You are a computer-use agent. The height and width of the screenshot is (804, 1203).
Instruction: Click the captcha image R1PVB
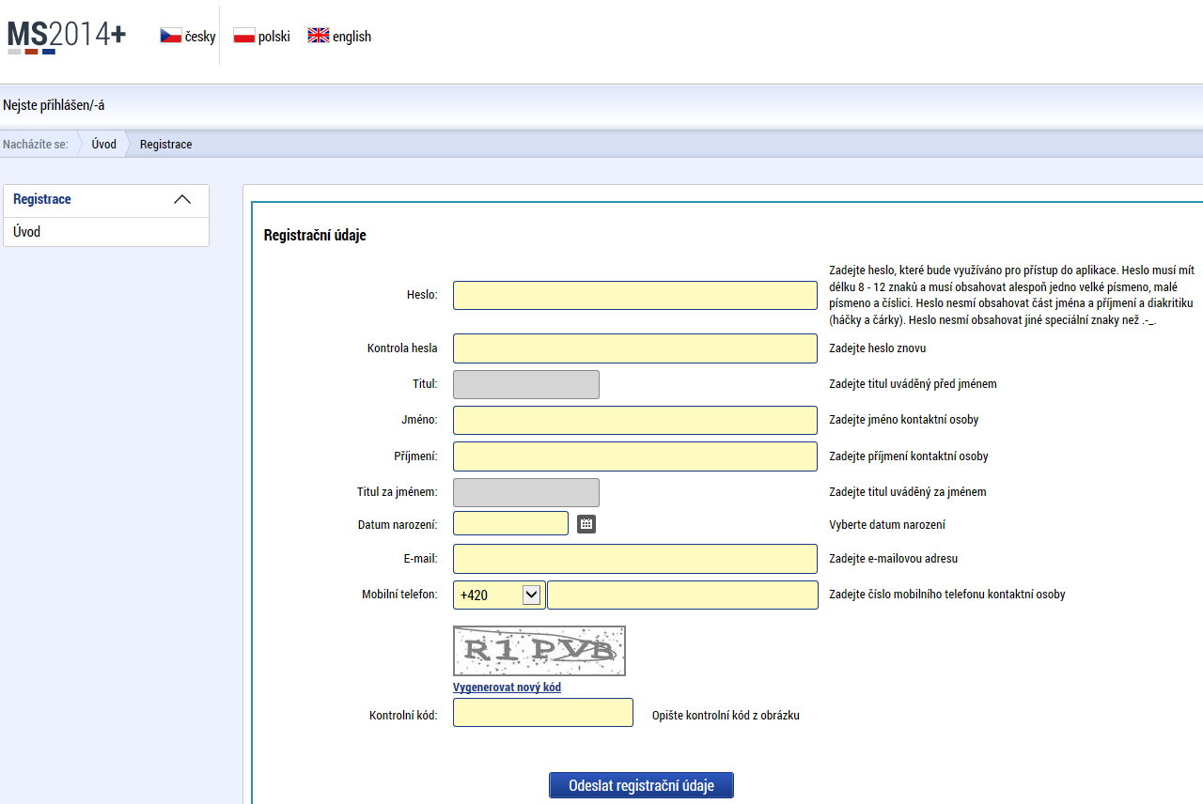[x=539, y=651]
